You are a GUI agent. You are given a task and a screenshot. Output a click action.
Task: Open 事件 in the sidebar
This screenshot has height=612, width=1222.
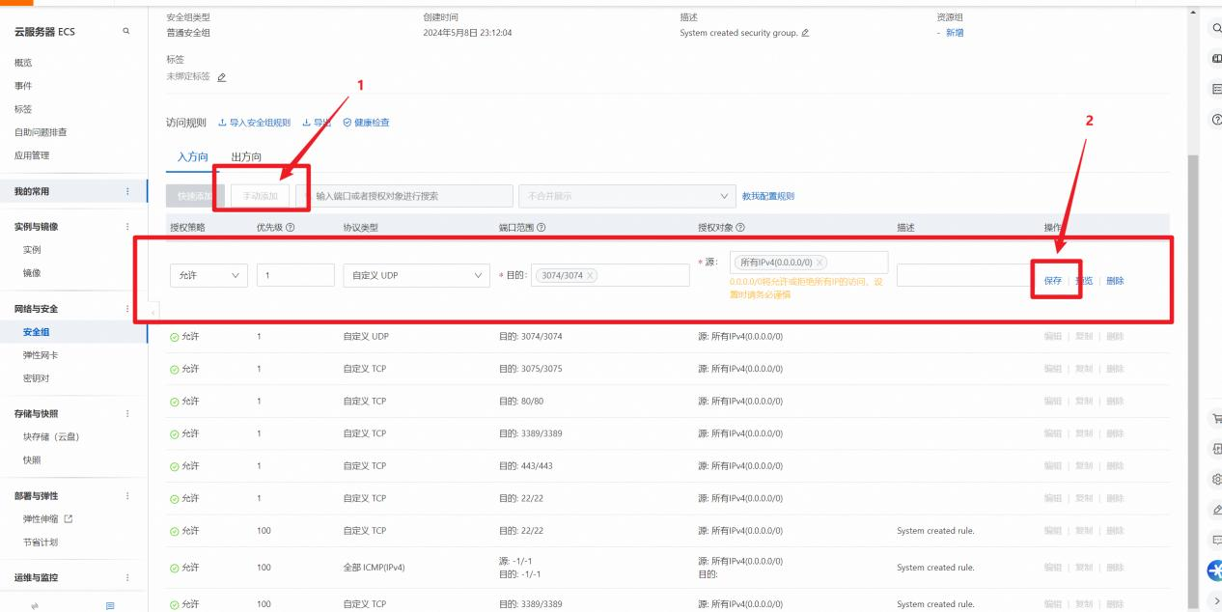click(x=23, y=86)
